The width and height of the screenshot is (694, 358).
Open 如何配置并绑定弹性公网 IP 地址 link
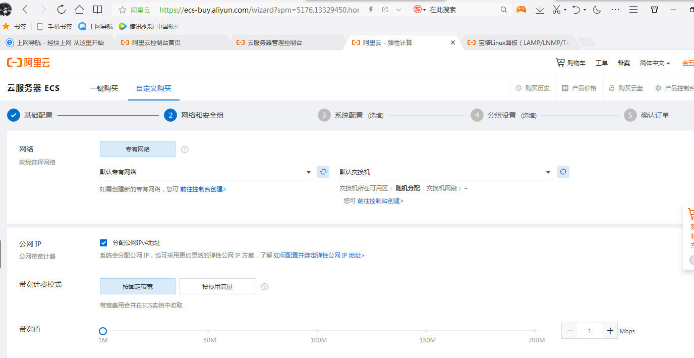click(x=319, y=255)
